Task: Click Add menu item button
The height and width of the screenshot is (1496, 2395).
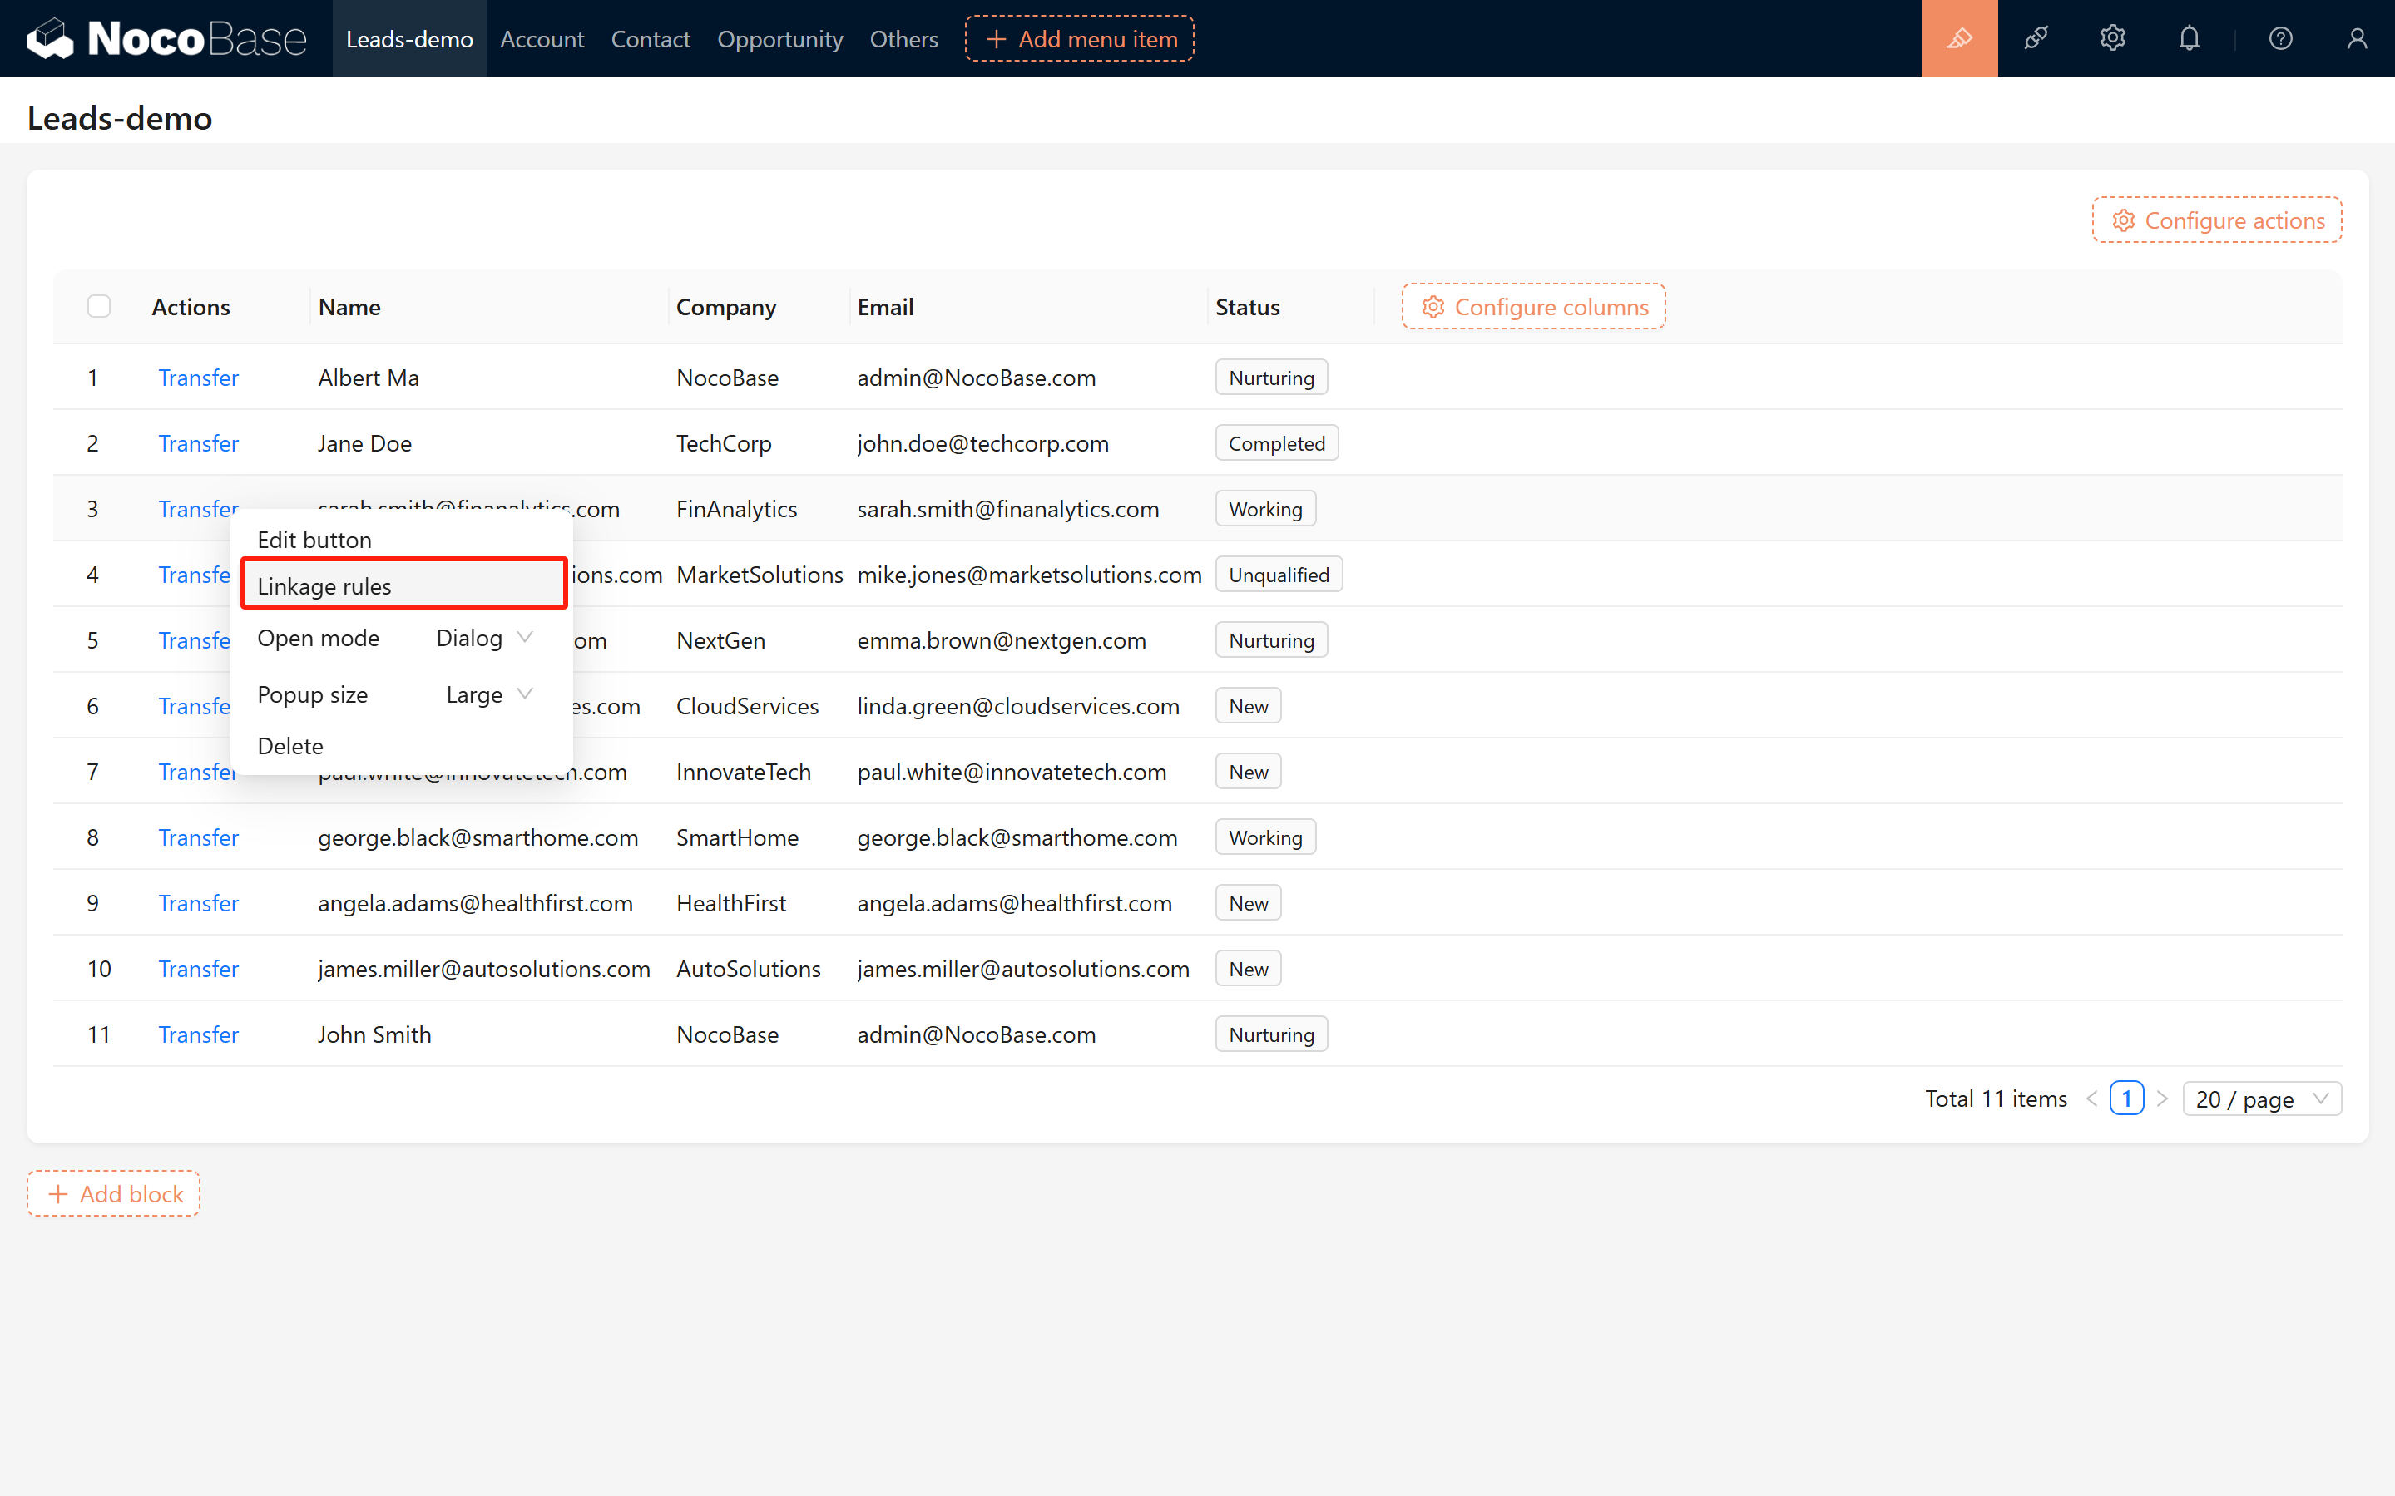Action: pos(1080,38)
